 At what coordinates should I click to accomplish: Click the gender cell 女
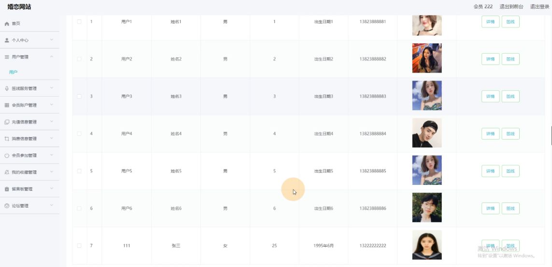pyautogui.click(x=226, y=246)
